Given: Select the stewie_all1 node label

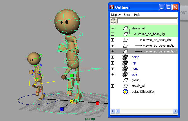Looking at the screenshot, I should (x=139, y=86).
